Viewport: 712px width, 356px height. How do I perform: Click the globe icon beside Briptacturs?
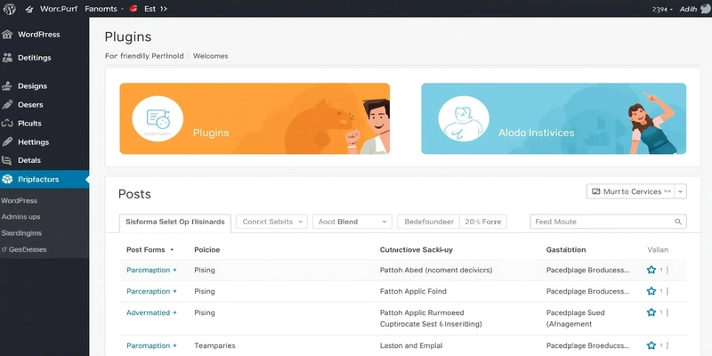(7, 180)
